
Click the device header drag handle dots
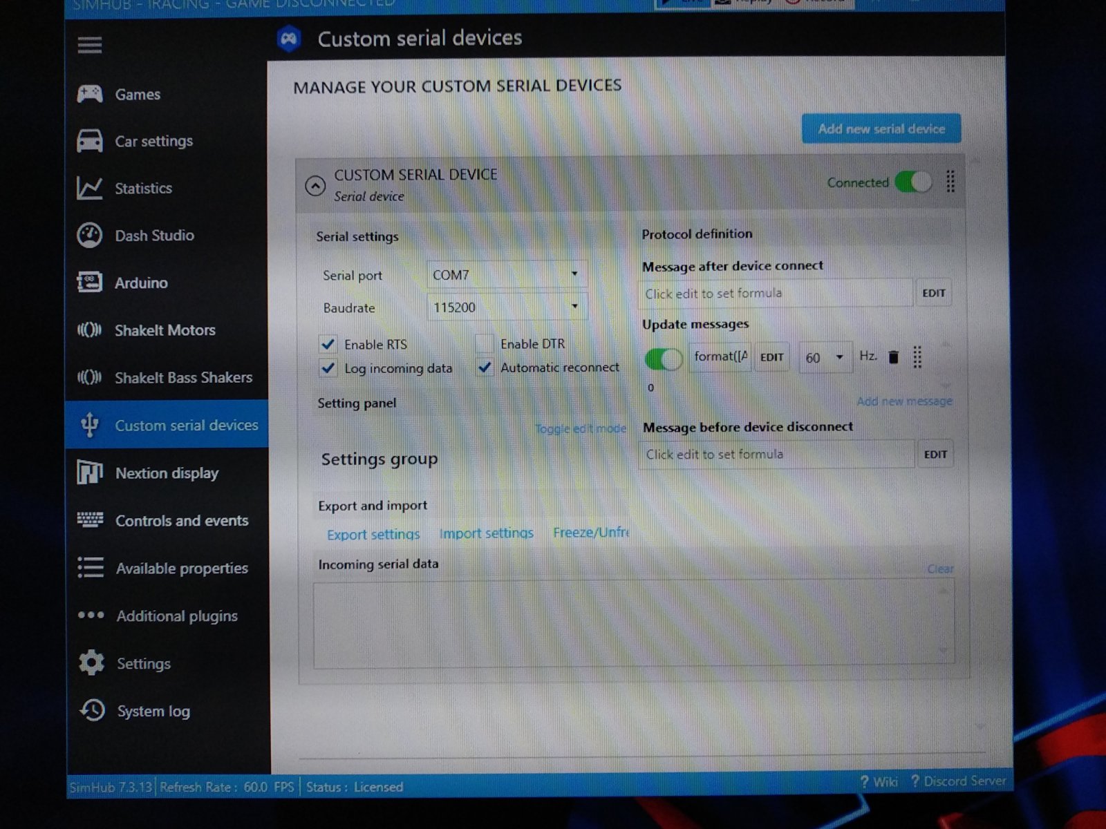[x=950, y=182]
